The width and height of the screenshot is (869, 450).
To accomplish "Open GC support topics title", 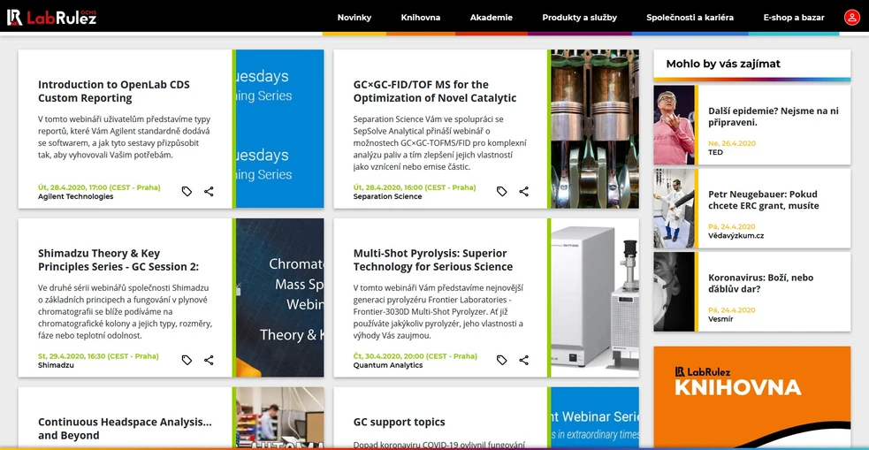I will click(399, 422).
